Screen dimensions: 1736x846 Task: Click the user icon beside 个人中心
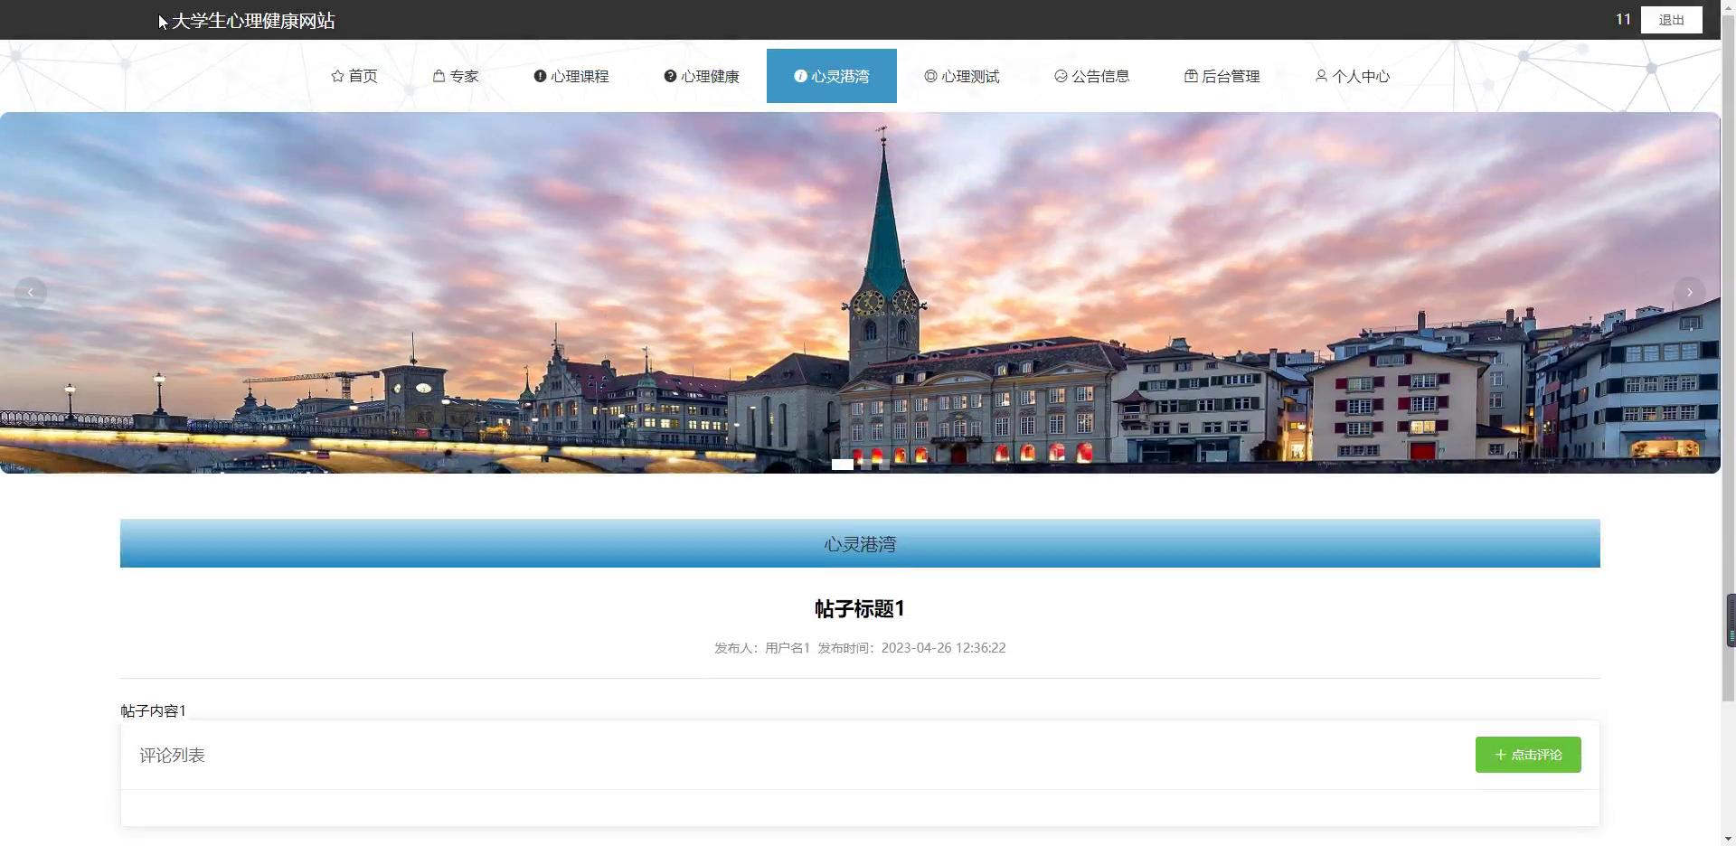click(x=1321, y=76)
